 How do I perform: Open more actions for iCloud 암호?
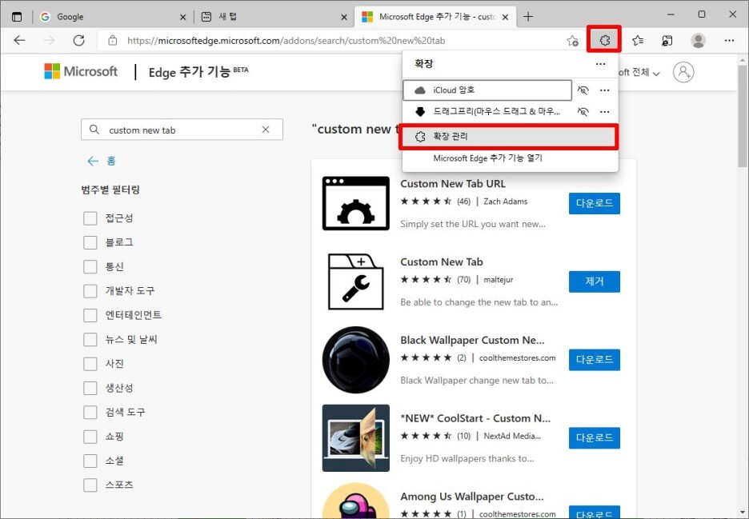604,90
